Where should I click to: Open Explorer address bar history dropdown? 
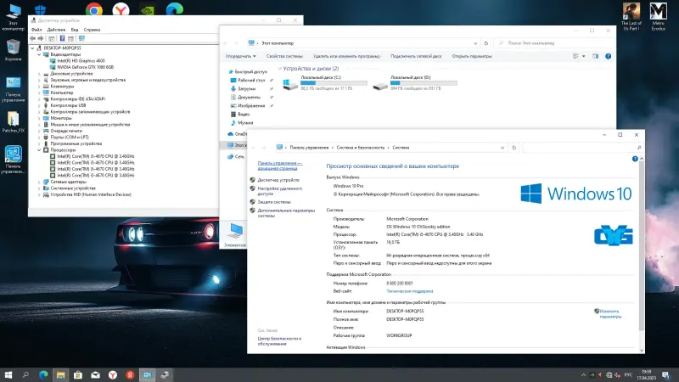tap(475, 43)
